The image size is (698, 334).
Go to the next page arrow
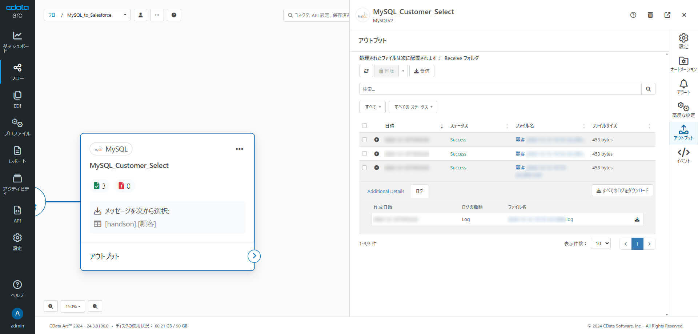tap(649, 244)
